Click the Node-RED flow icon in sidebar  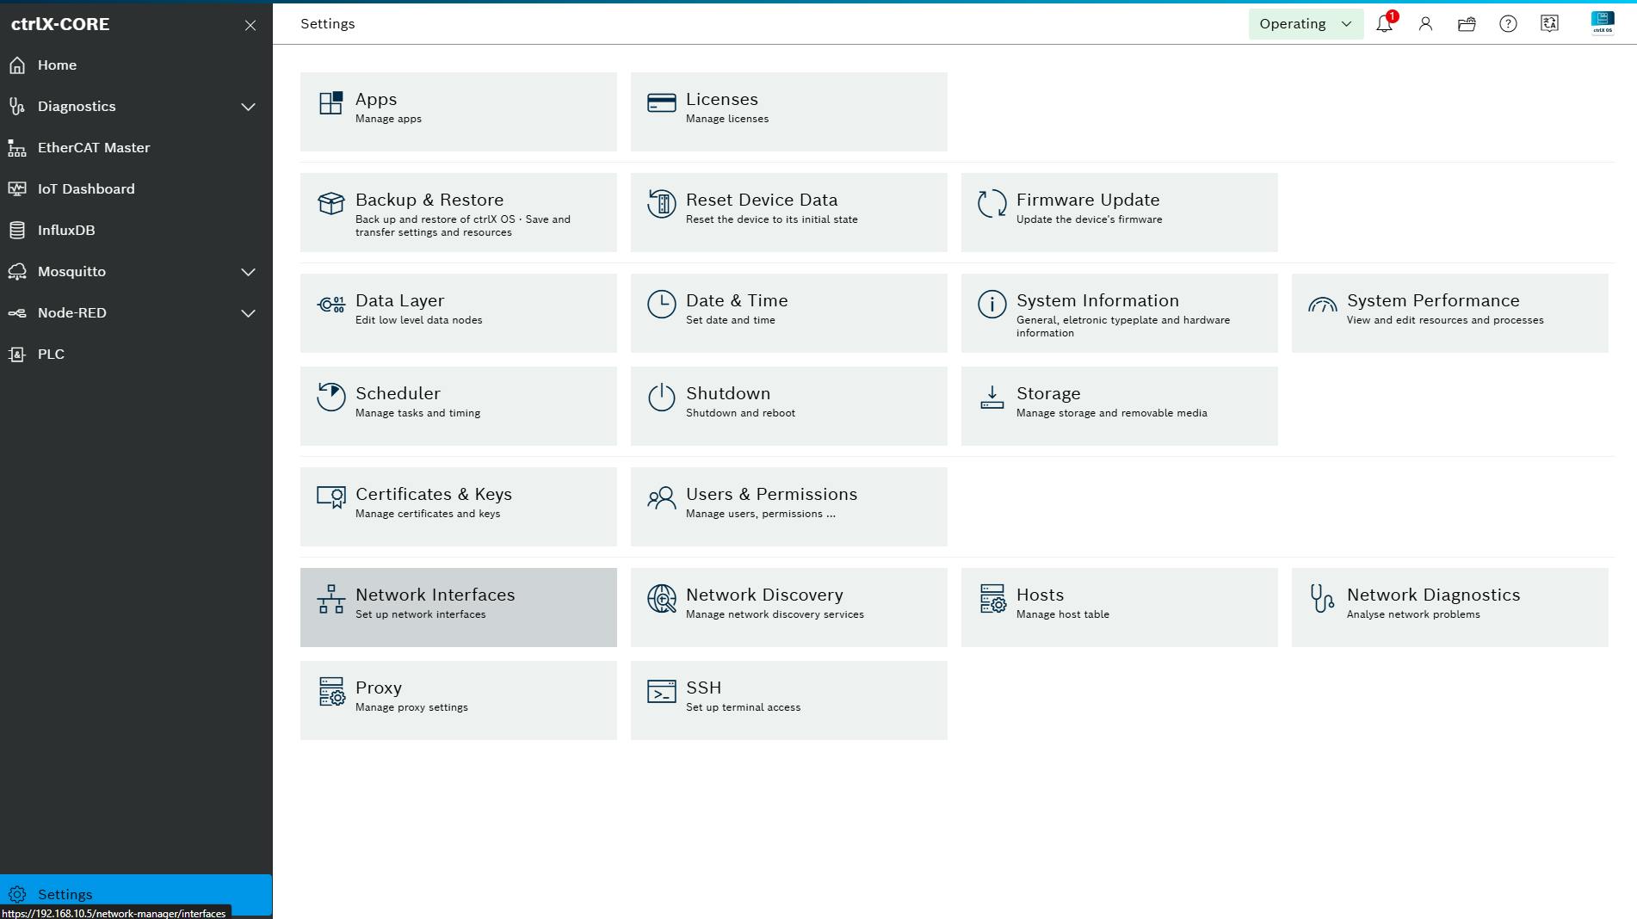pos(17,313)
